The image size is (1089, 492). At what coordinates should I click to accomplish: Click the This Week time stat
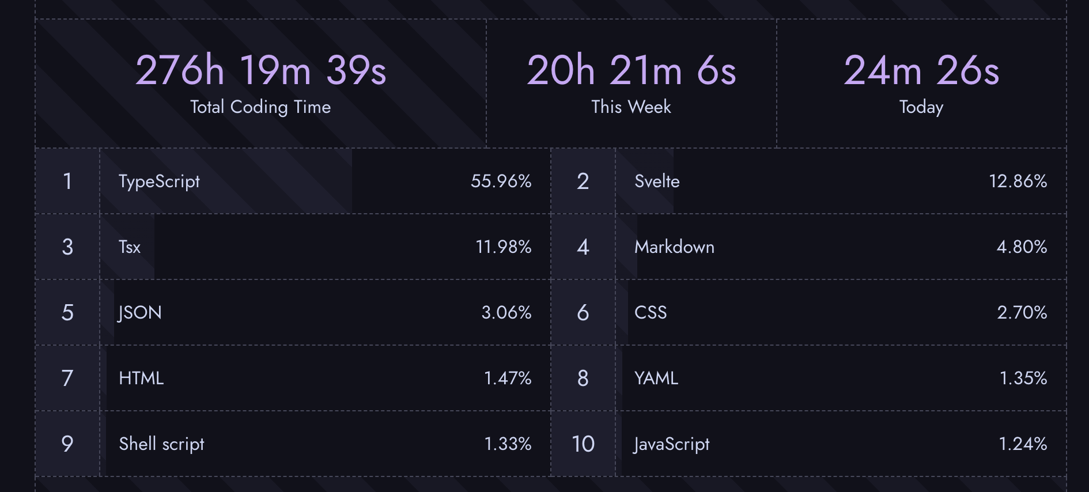pos(631,70)
